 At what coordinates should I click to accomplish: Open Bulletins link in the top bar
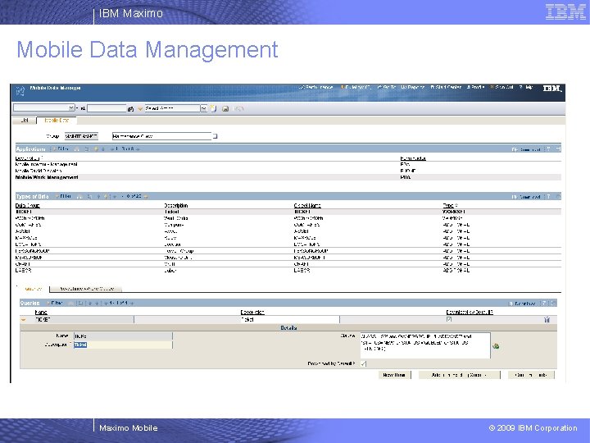(356, 87)
